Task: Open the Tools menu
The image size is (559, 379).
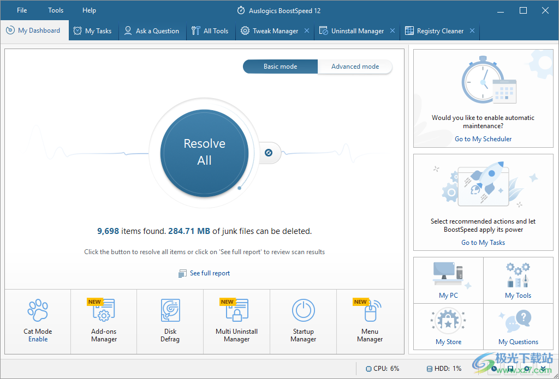Action: (56, 10)
